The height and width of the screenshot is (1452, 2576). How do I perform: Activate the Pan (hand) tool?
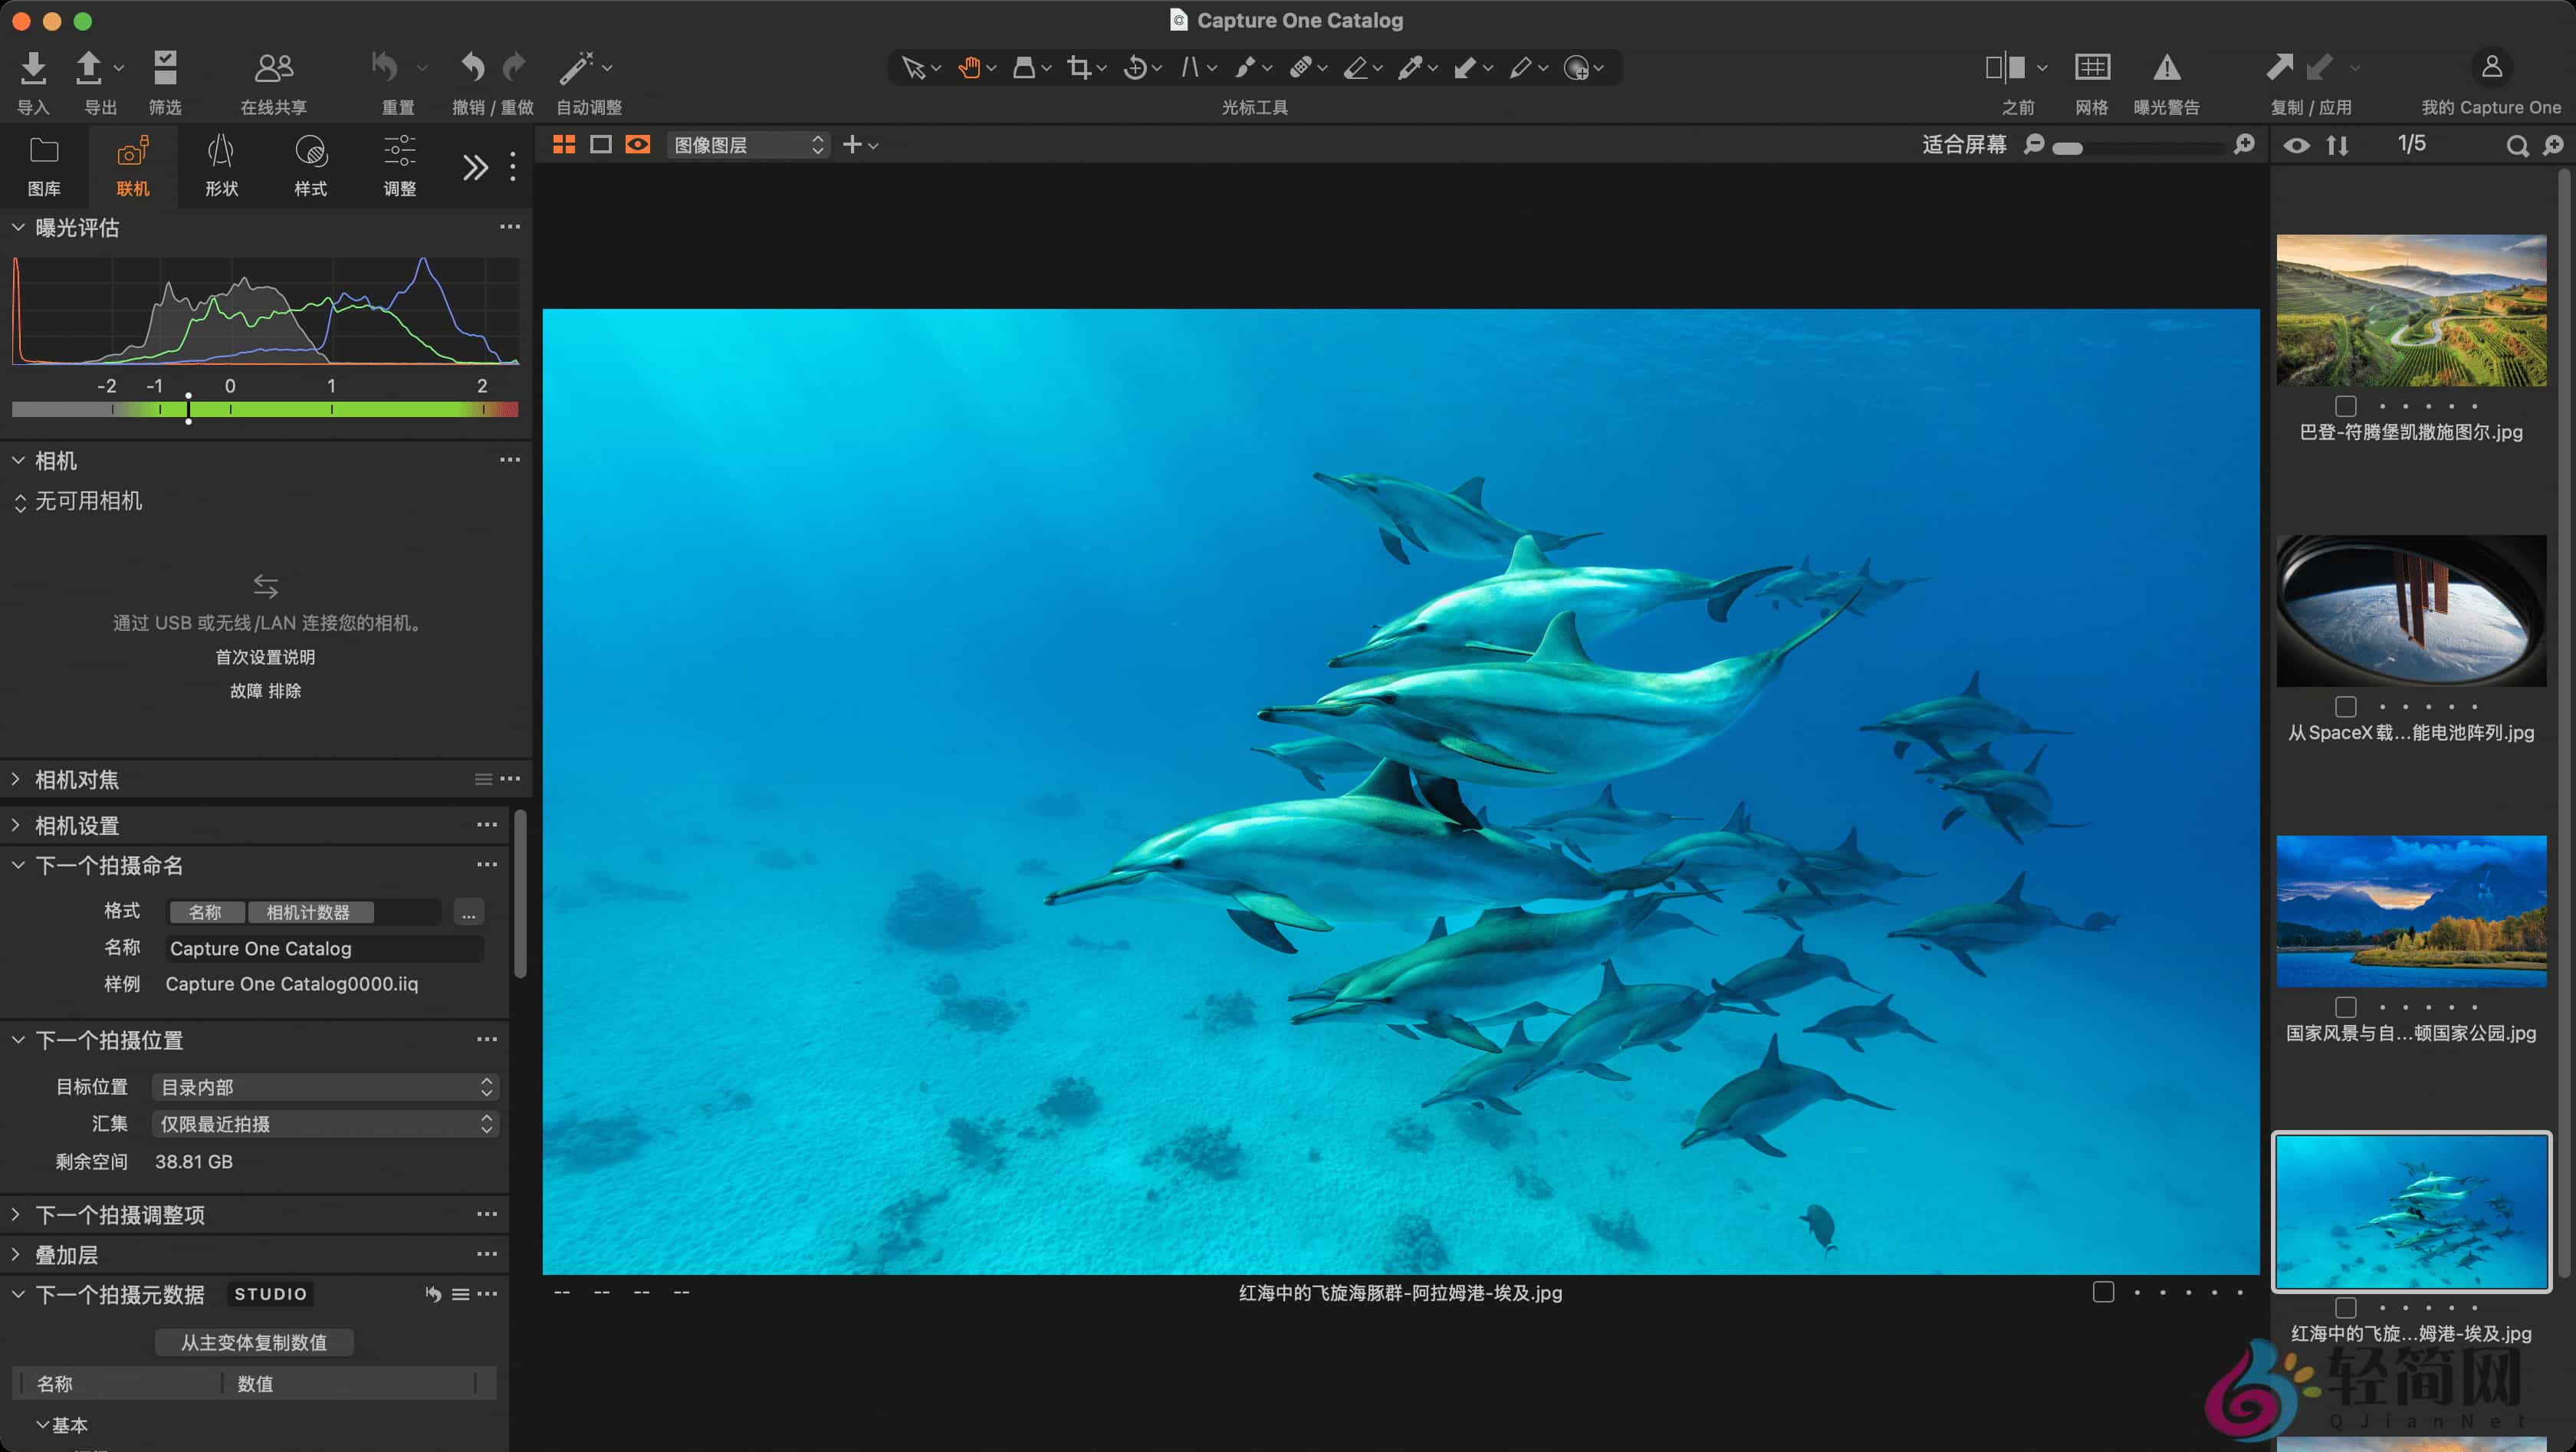click(x=970, y=68)
